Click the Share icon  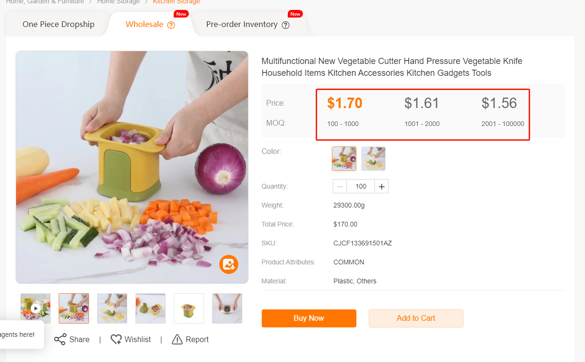pyautogui.click(x=60, y=339)
